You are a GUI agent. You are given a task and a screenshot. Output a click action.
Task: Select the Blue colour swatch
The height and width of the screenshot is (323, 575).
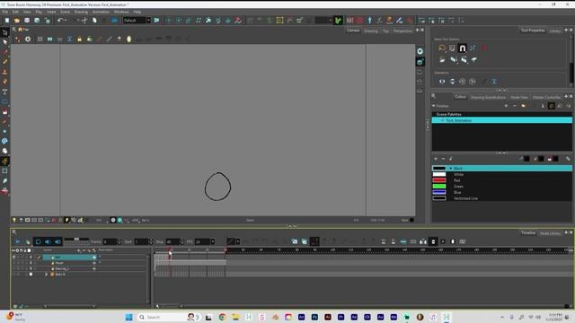pos(439,192)
